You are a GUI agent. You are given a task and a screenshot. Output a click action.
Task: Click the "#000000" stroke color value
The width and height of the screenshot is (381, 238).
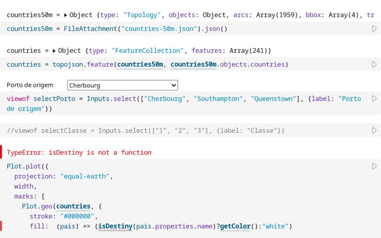74,217
